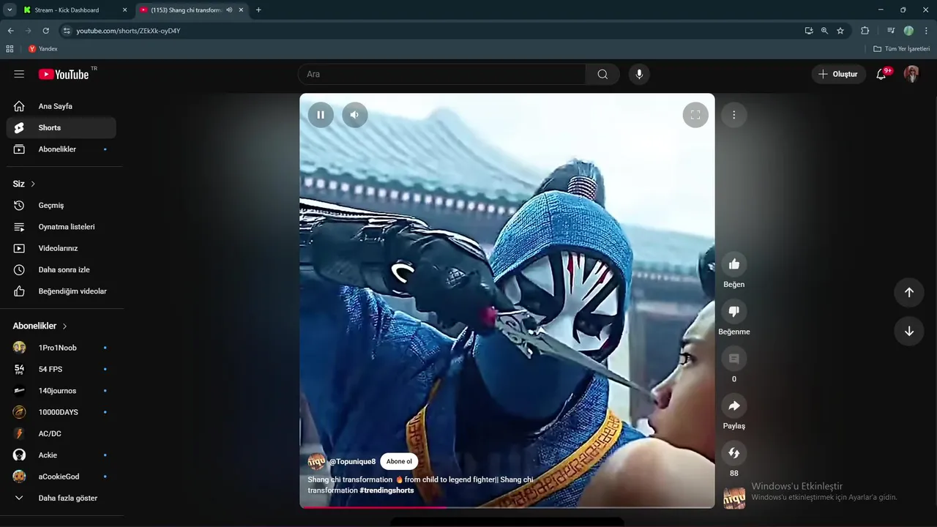This screenshot has height=527, width=937.
Task: Go to next Short with down arrow
Action: 908,331
